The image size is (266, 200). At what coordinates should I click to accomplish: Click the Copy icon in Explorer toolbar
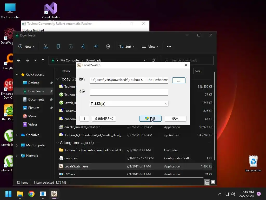click(x=58, y=46)
